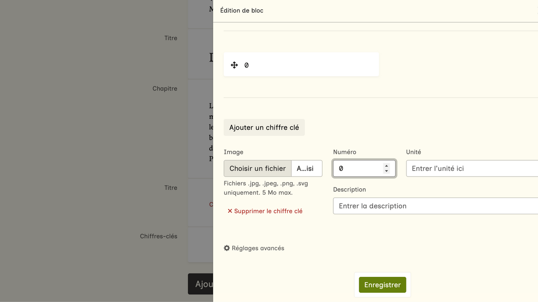Select the key figure card labeled 0
Viewport: 538px width, 302px height.
[301, 65]
